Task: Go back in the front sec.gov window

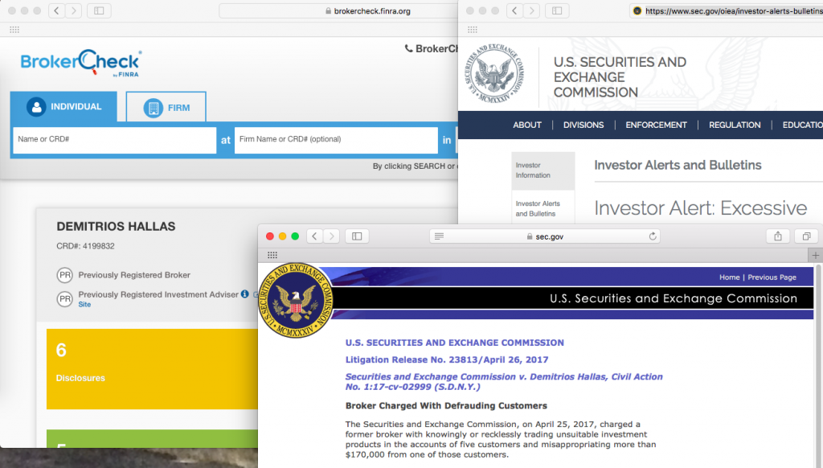Action: coord(314,236)
